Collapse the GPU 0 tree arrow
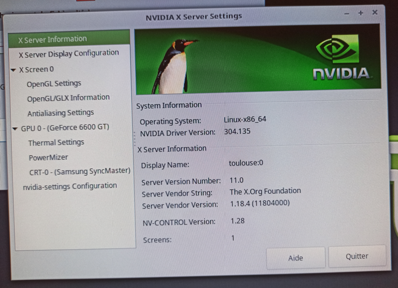This screenshot has height=288, width=398. coord(15,129)
